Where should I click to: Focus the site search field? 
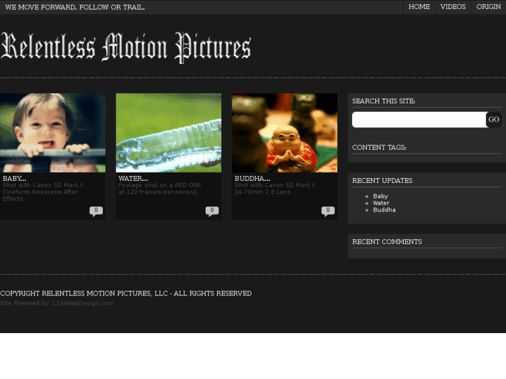(419, 120)
